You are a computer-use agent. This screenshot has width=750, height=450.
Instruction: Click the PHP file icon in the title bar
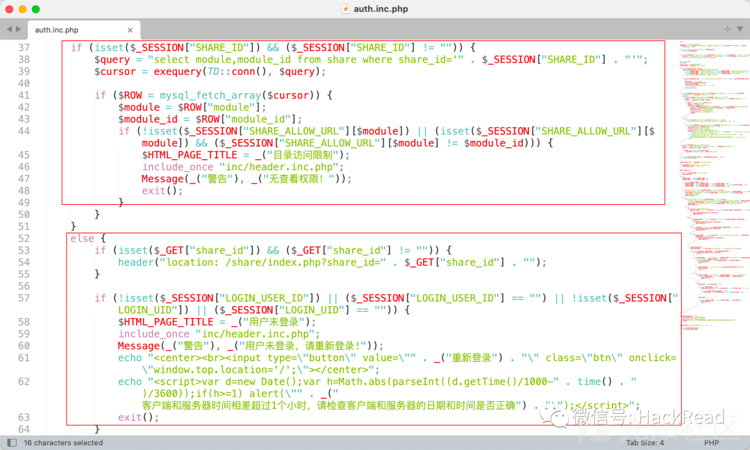(x=345, y=8)
